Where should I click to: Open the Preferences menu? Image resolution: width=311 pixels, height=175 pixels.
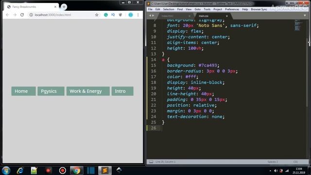pyautogui.click(x=232, y=9)
